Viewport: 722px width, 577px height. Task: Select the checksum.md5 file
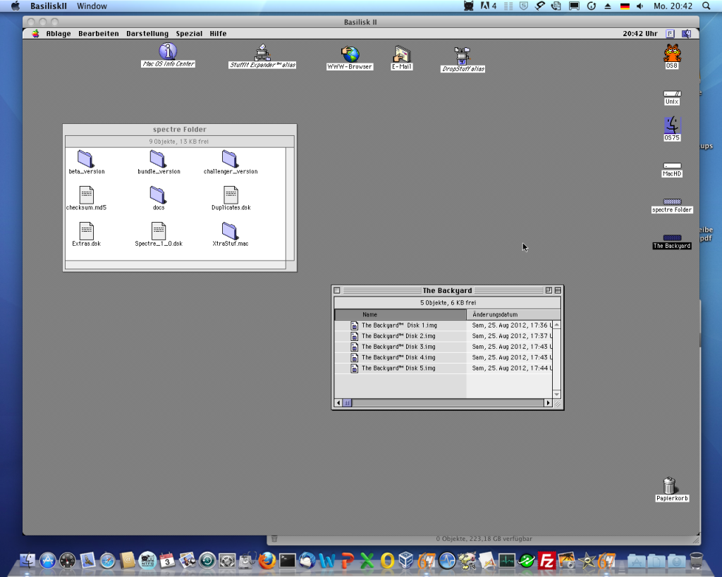pos(86,194)
